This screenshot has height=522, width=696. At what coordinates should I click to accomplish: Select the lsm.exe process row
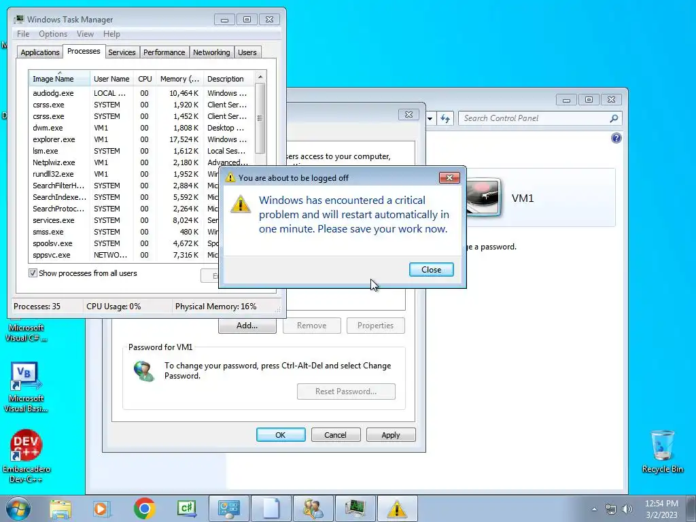141,151
